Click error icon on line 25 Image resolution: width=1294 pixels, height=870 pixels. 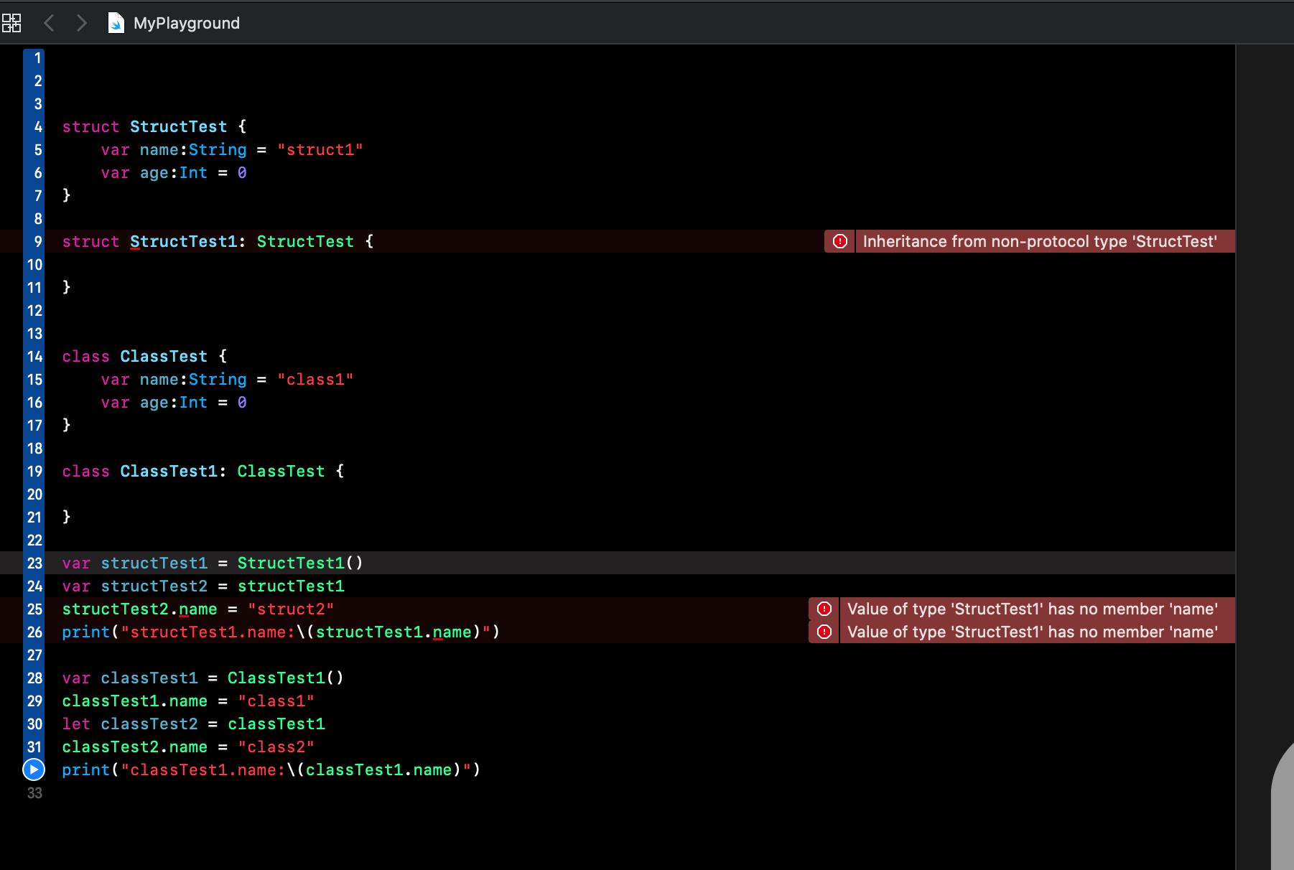(x=824, y=609)
